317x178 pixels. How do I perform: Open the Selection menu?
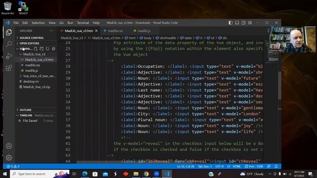point(38,23)
